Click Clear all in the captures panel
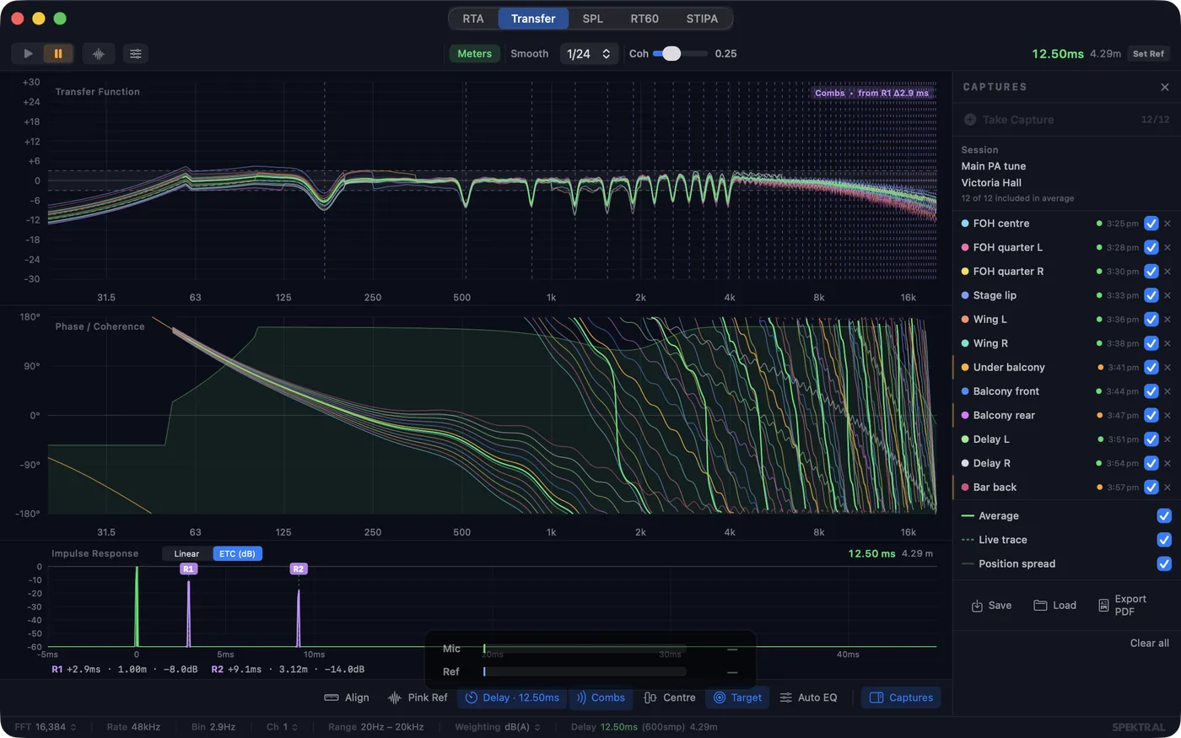1181x738 pixels. (1149, 643)
